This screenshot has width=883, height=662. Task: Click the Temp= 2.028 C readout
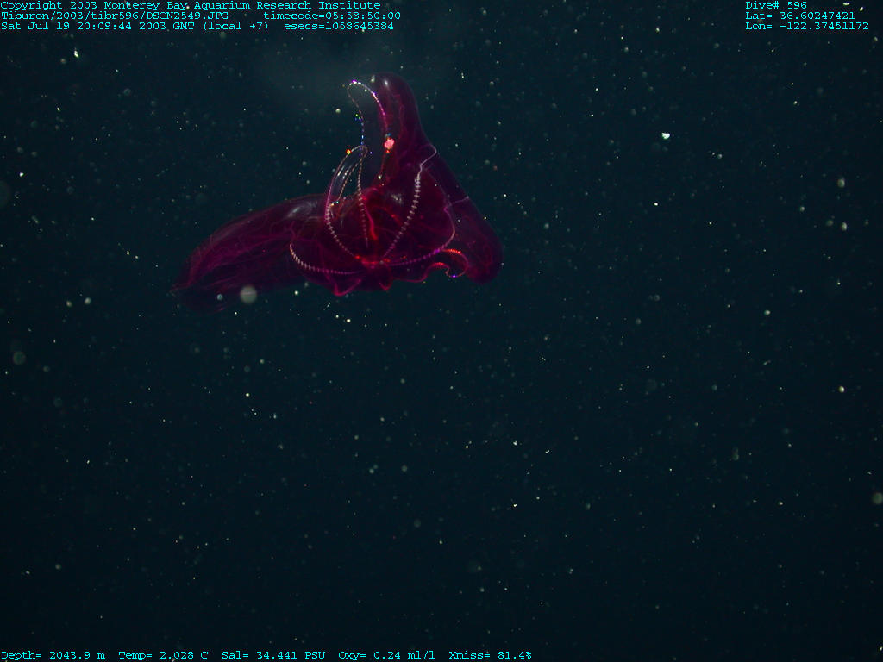pyautogui.click(x=163, y=655)
